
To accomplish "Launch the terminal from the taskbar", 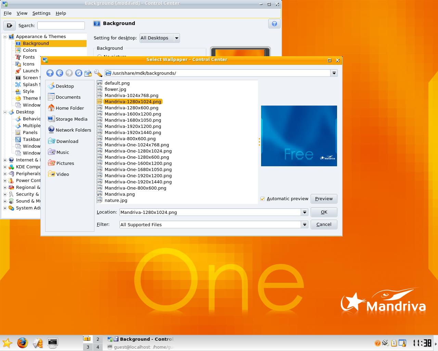I will coord(52,343).
